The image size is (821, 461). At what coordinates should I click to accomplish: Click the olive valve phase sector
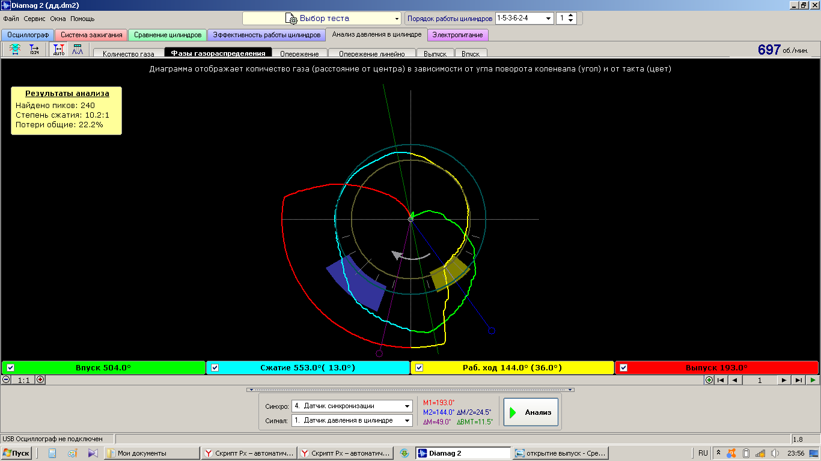450,274
